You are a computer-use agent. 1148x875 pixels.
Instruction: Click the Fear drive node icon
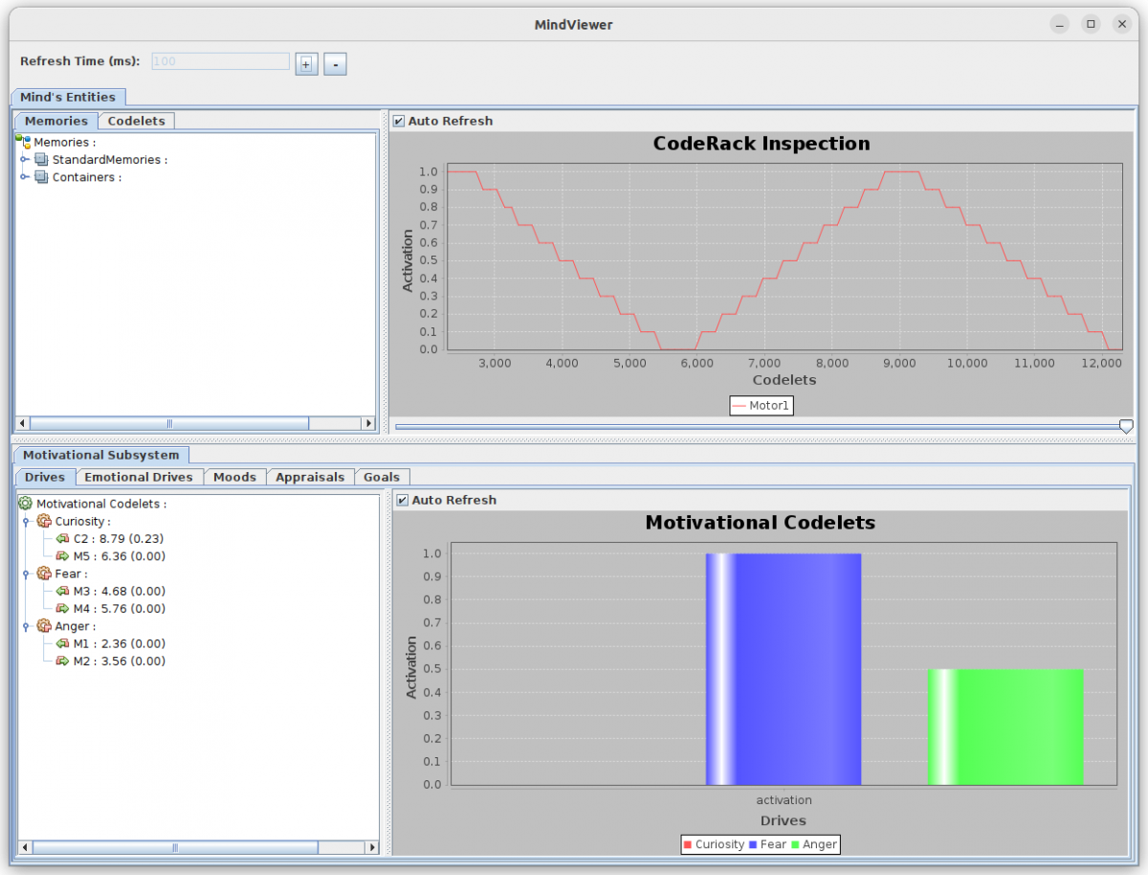(x=44, y=574)
